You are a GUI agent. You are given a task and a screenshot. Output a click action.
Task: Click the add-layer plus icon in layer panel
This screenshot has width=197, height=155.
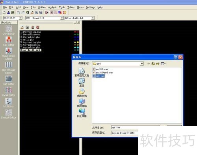[27, 27]
